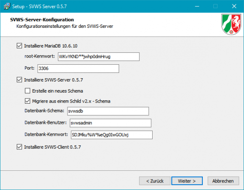This screenshot has width=244, height=190.
Task: Focus the root-Kennwort input field
Action: coord(99,57)
